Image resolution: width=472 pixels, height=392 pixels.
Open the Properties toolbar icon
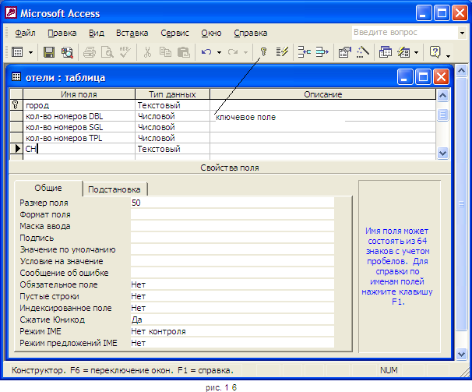tap(345, 53)
